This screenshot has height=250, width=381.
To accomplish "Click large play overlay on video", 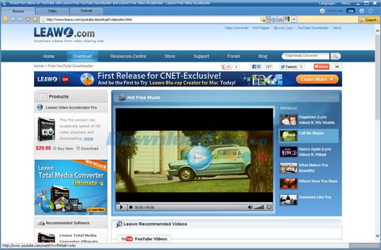I will (200, 158).
